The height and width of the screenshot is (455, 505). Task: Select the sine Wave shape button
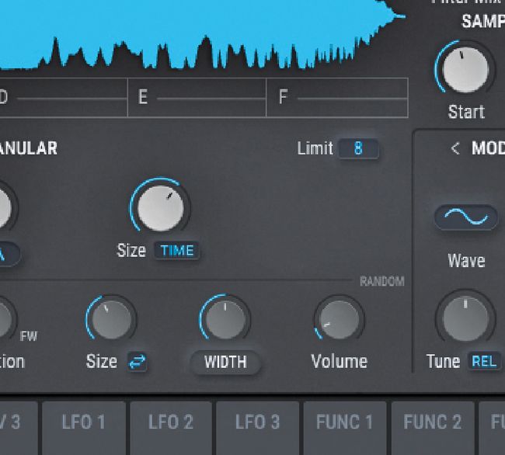(466, 217)
